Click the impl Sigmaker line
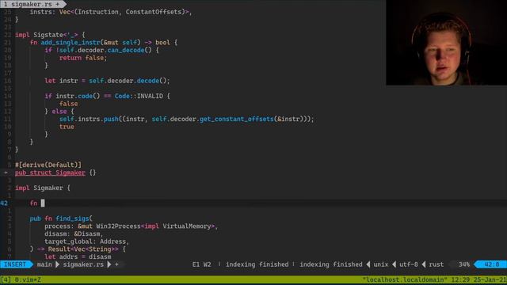This screenshot has width=507, height=285. point(42,188)
